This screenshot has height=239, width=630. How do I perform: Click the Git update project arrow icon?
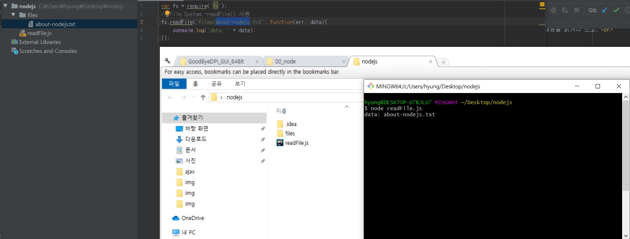(x=605, y=10)
